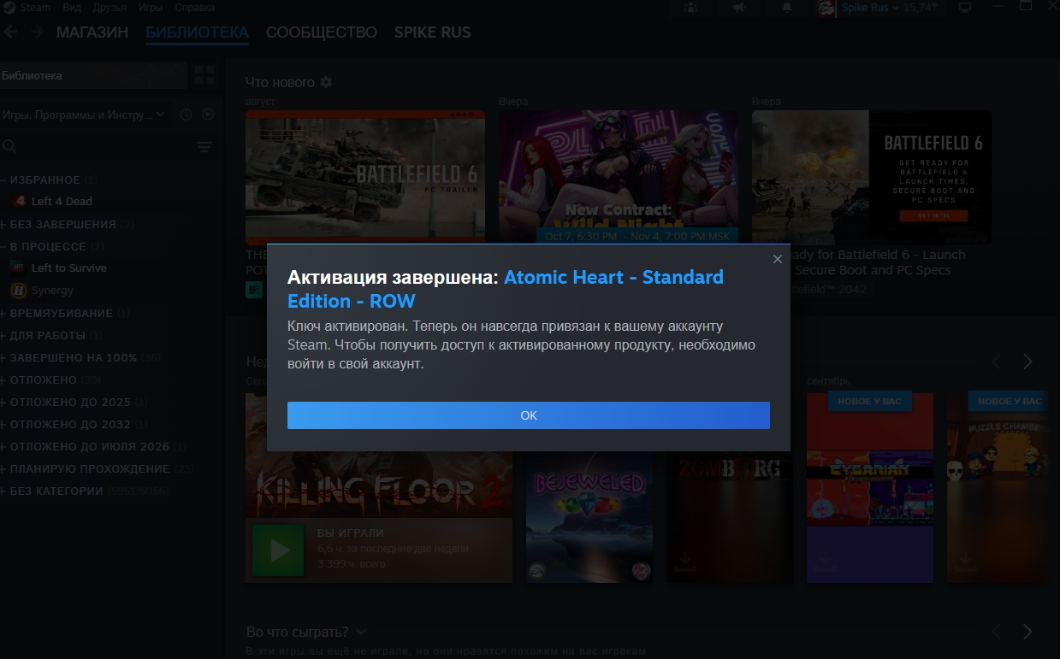Click the Battlefield™ 2042 game label
Viewport: 1060px width, 659px height.
pos(828,290)
